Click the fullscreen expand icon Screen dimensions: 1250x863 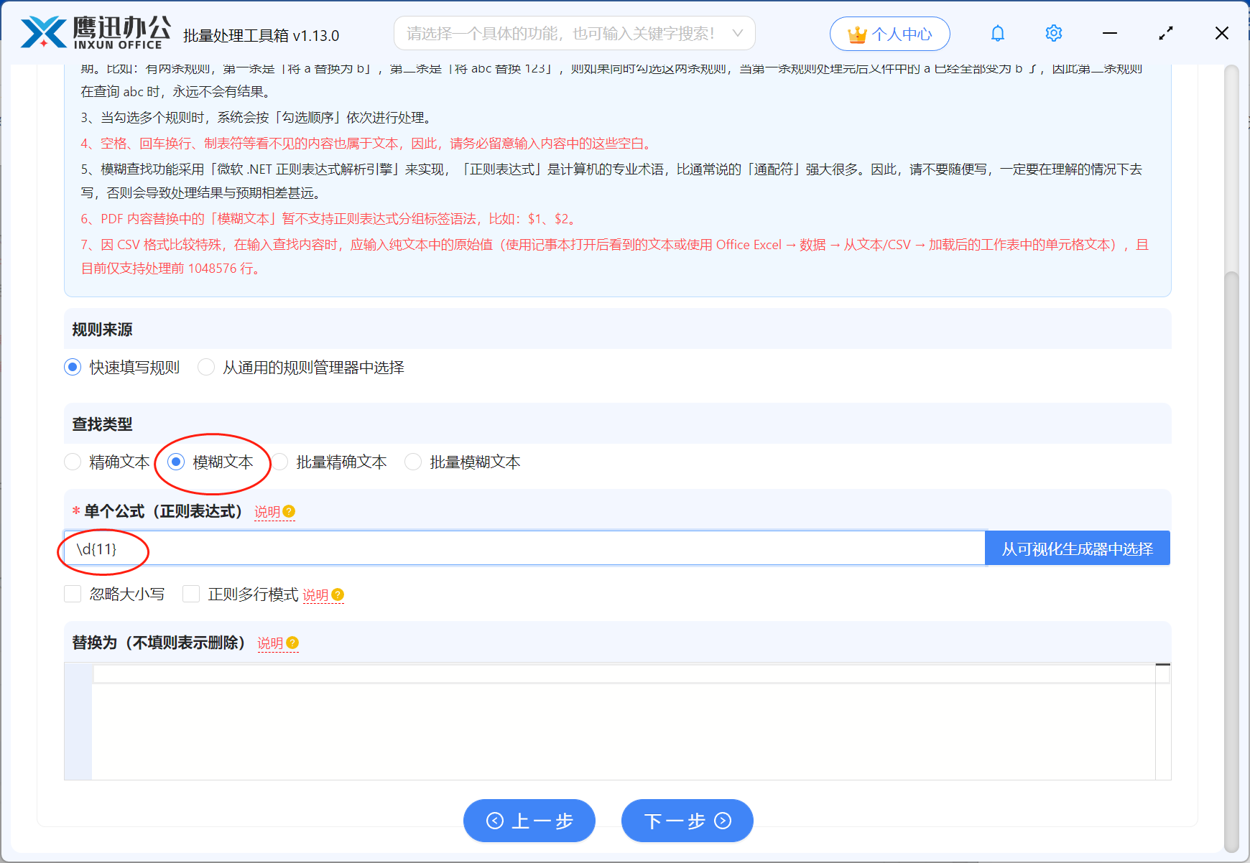(x=1165, y=33)
